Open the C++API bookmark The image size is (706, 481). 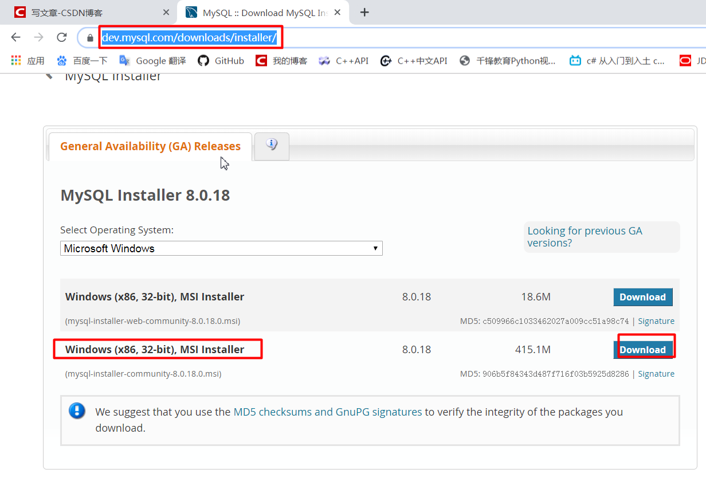344,61
